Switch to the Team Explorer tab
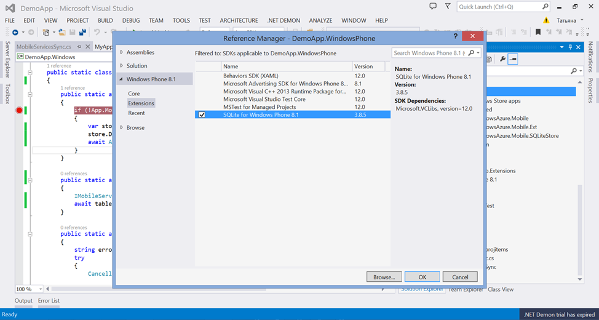The width and height of the screenshot is (599, 320). 466,289
